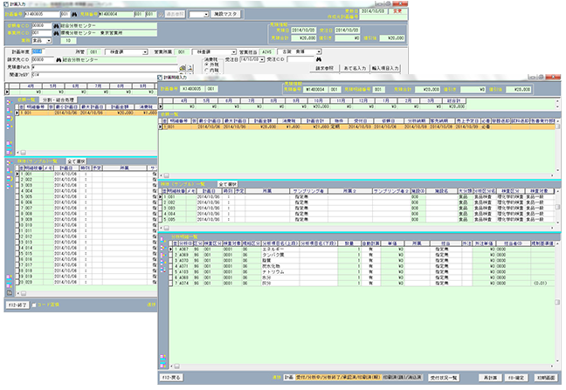The height and width of the screenshot is (390, 566).
Task: Click 計画年度 input field
Action: [x=38, y=51]
